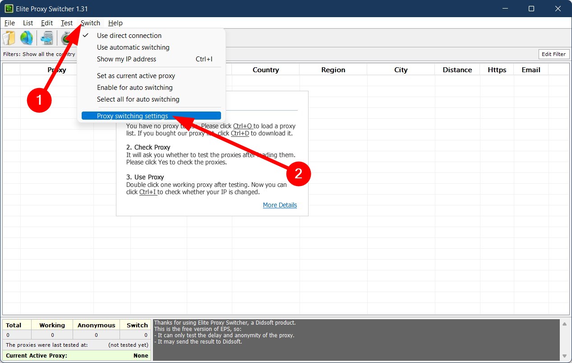Choose Use automatic switching
The width and height of the screenshot is (572, 363).
tap(151, 47)
